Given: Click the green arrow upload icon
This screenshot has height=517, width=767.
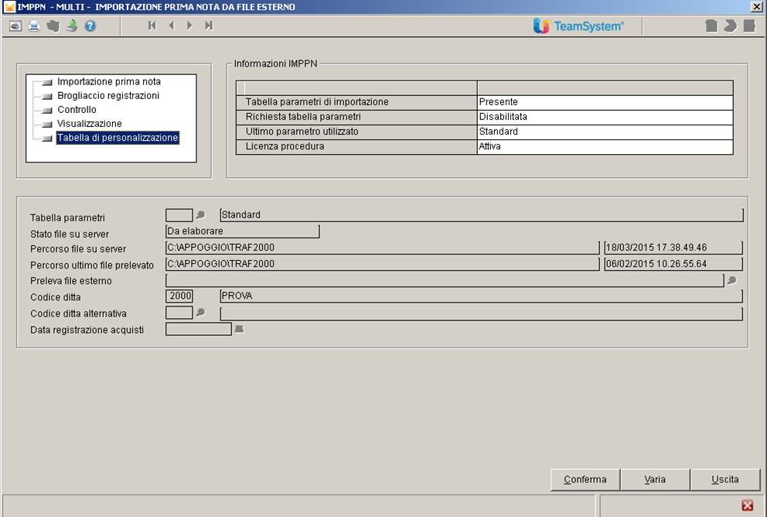Looking at the screenshot, I should pos(72,26).
